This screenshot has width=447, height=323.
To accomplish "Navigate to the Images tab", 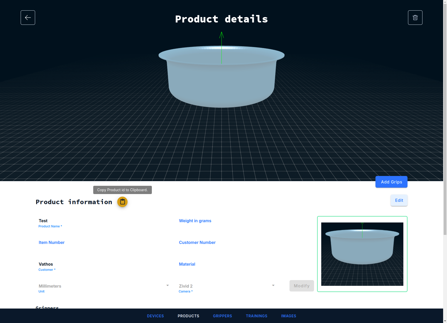I will (x=288, y=316).
